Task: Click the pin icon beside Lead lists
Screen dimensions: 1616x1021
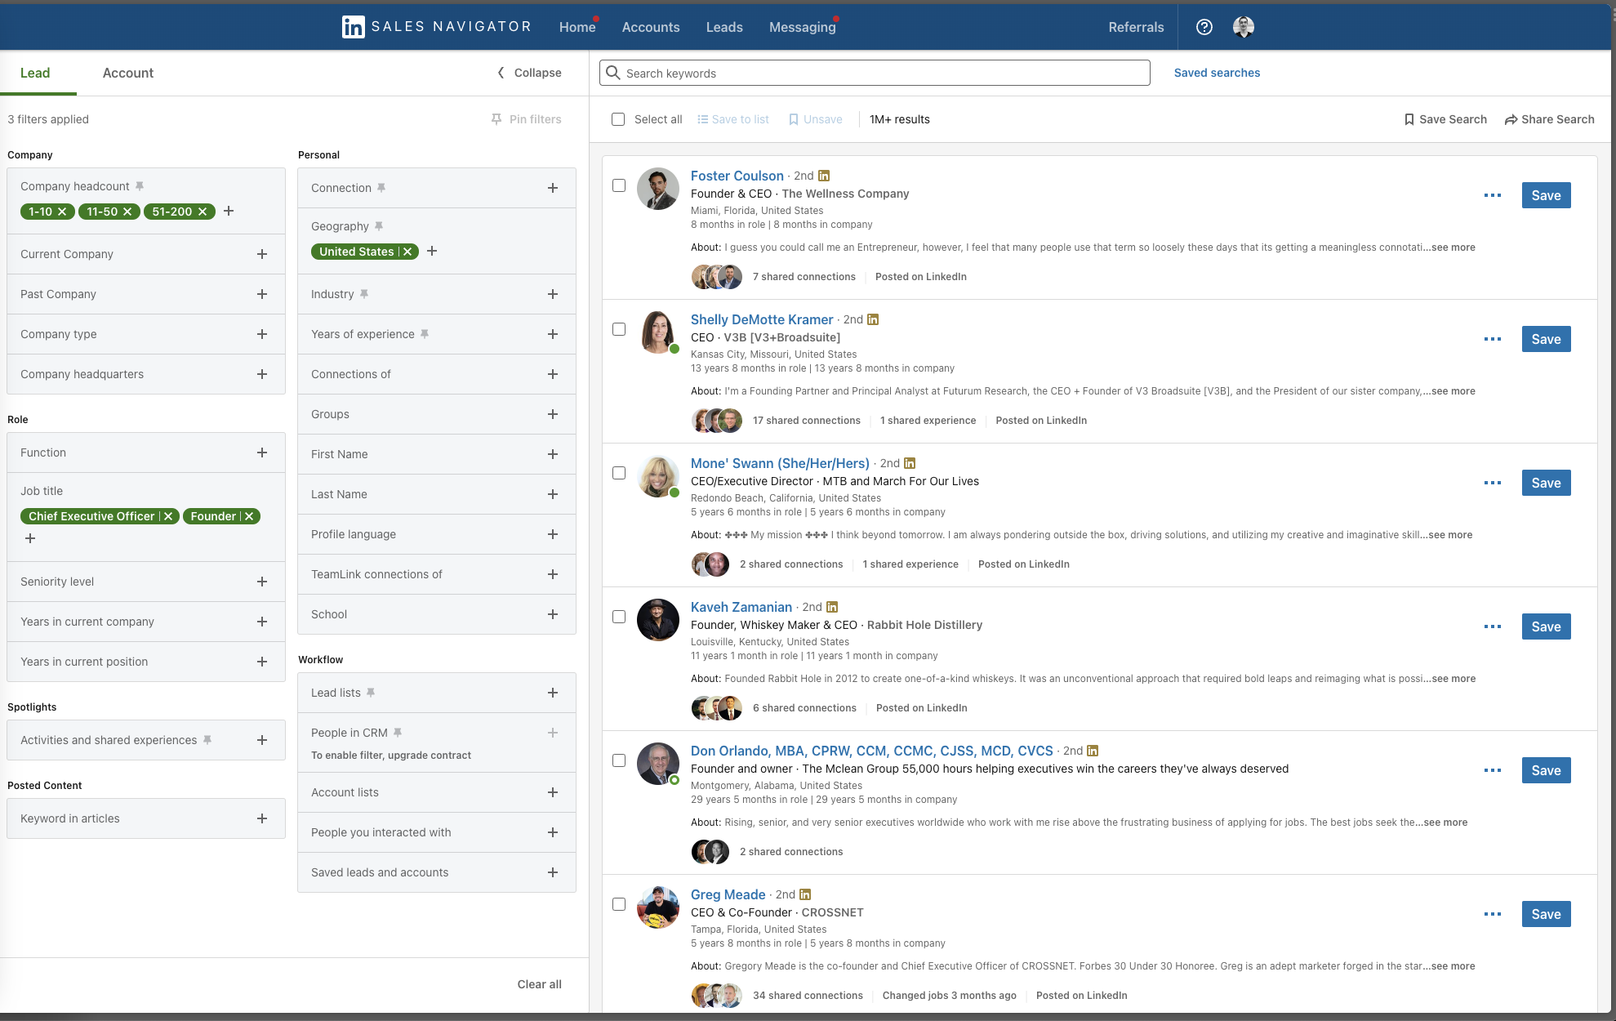Action: 371,693
